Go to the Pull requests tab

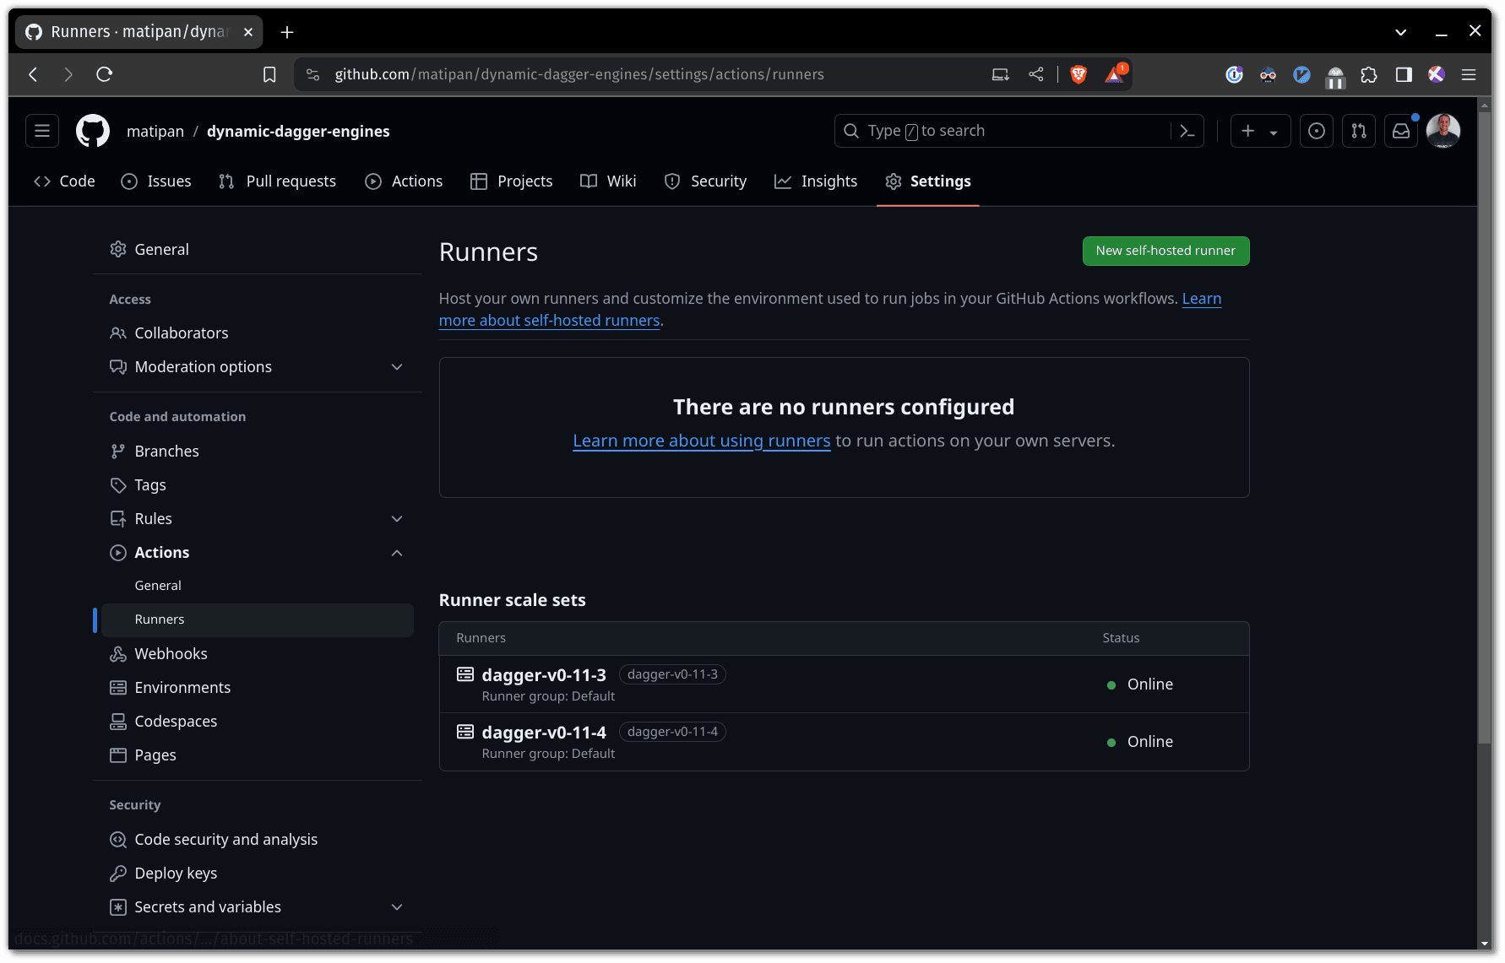click(x=277, y=181)
